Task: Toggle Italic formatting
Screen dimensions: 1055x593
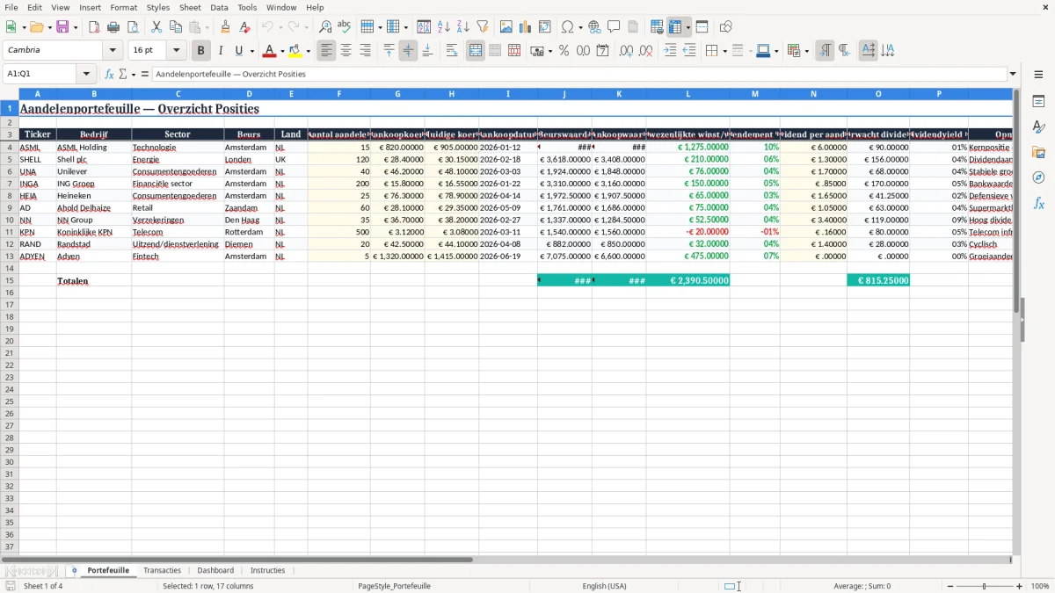Action: coord(220,51)
